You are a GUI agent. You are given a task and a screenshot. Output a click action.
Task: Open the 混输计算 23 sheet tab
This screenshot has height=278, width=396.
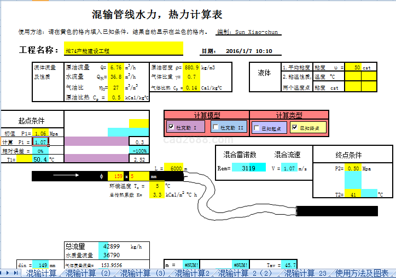pyautogui.click(x=305, y=273)
